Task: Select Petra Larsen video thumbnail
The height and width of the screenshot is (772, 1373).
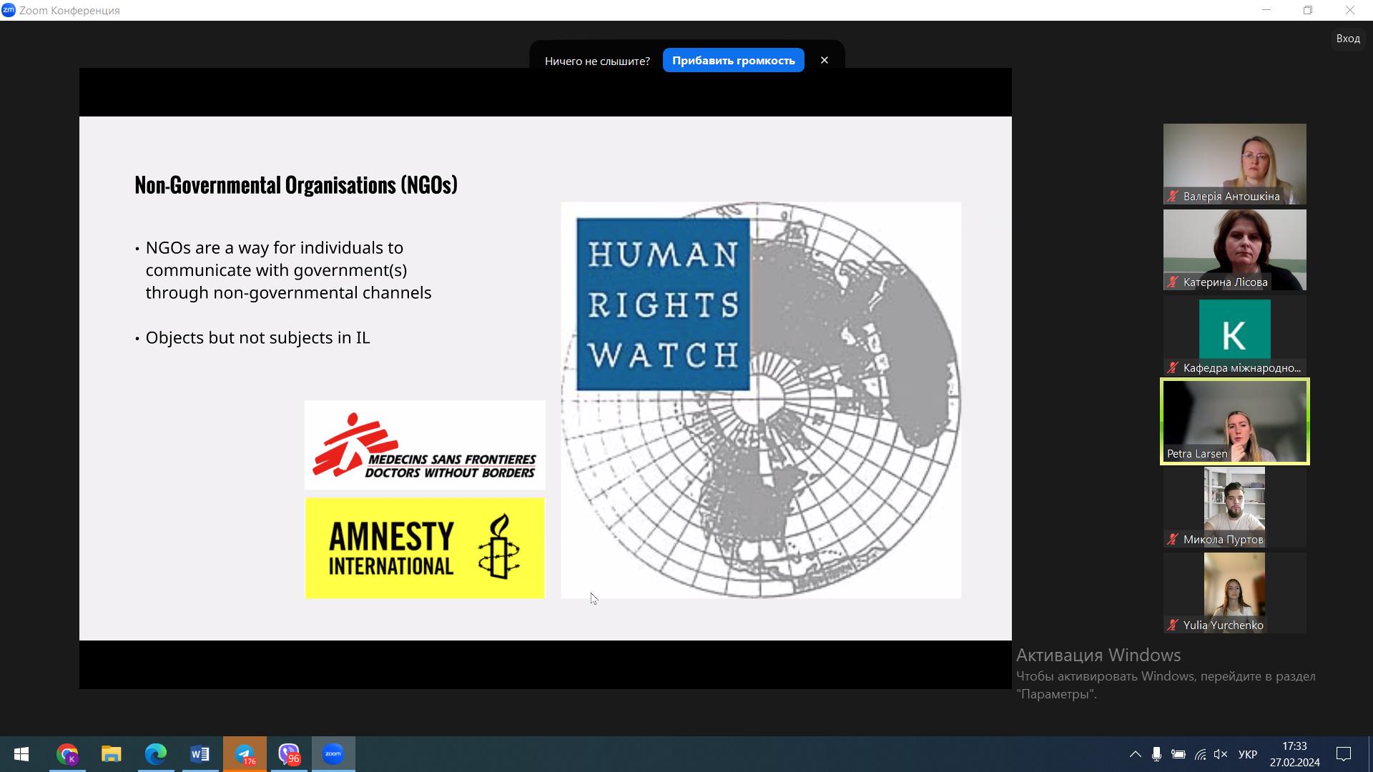Action: tap(1234, 421)
